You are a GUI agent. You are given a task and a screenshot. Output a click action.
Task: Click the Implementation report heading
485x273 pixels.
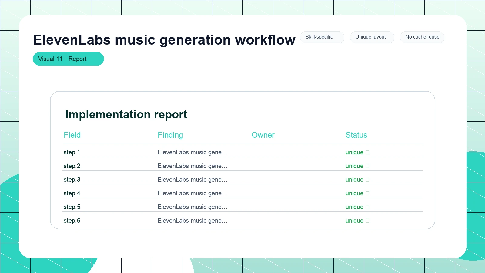point(126,114)
